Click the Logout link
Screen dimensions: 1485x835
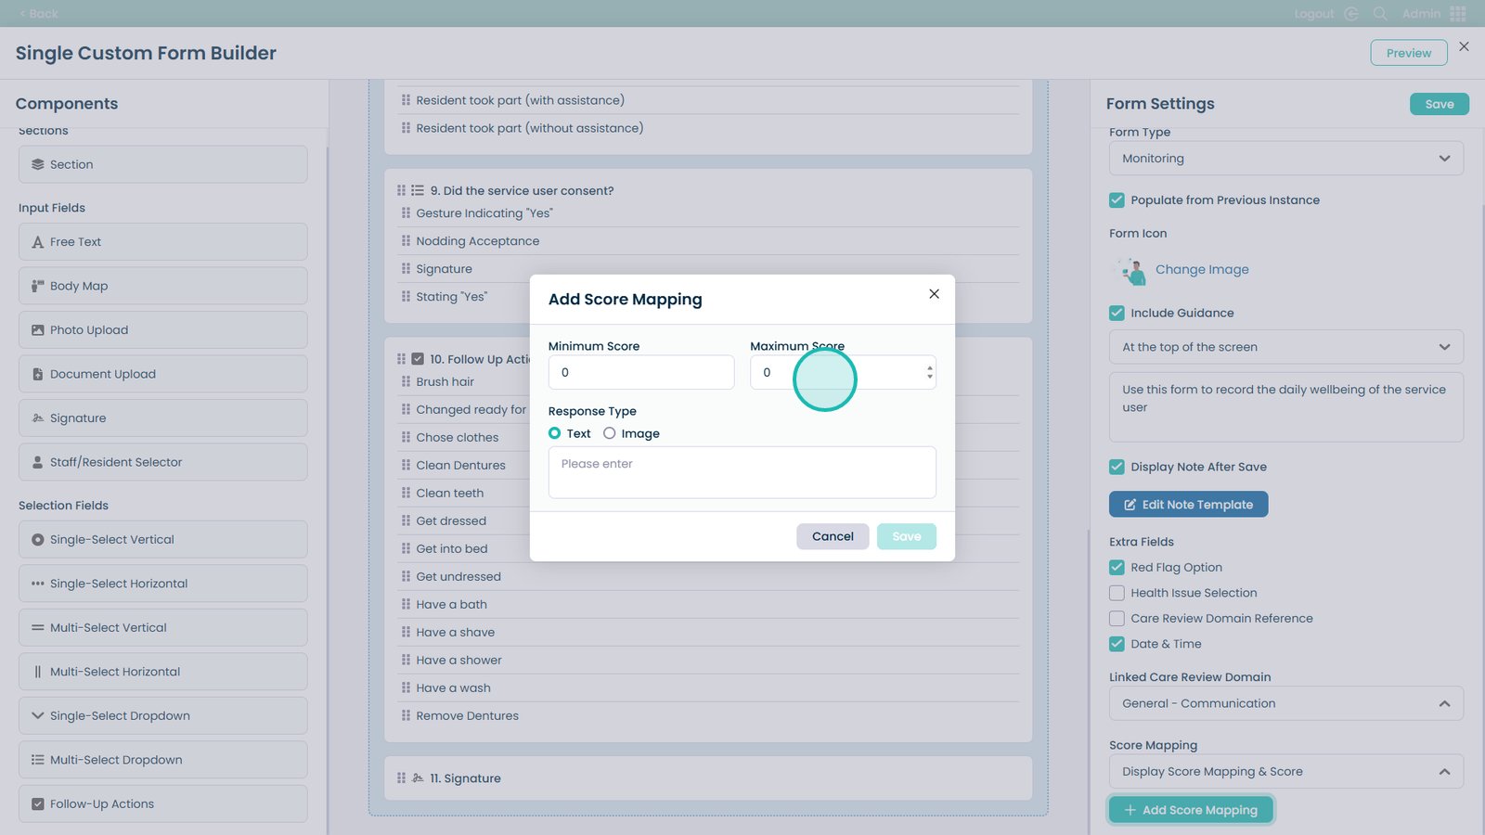coord(1313,14)
